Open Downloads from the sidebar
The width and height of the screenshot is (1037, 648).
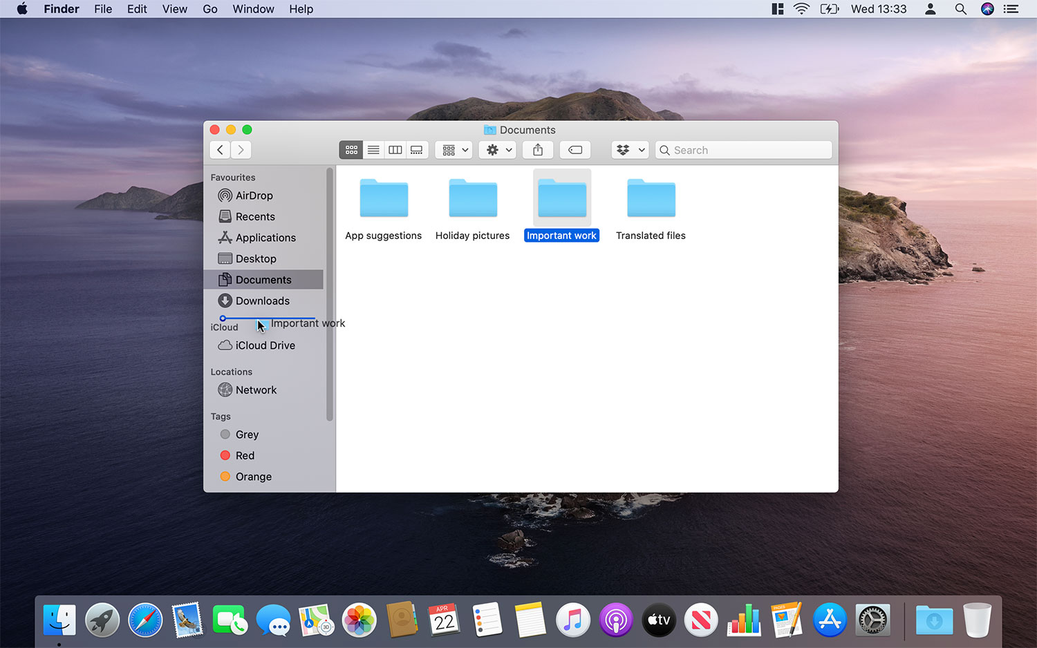point(262,301)
